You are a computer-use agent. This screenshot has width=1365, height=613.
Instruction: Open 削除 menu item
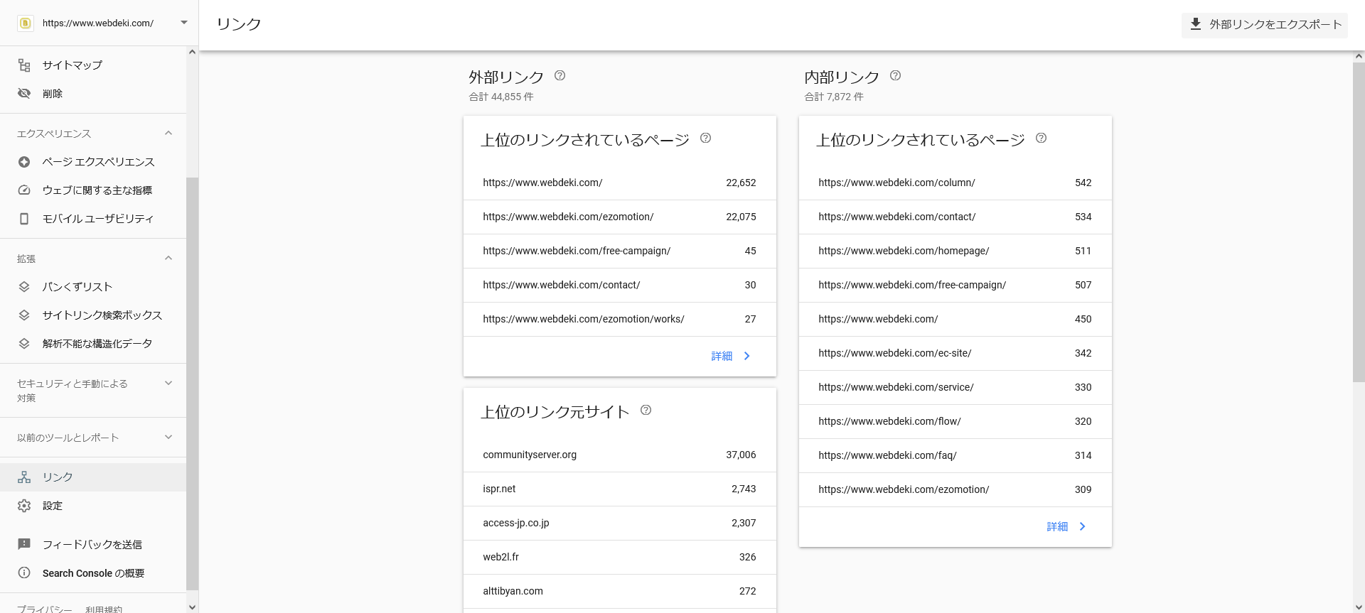coord(93,94)
